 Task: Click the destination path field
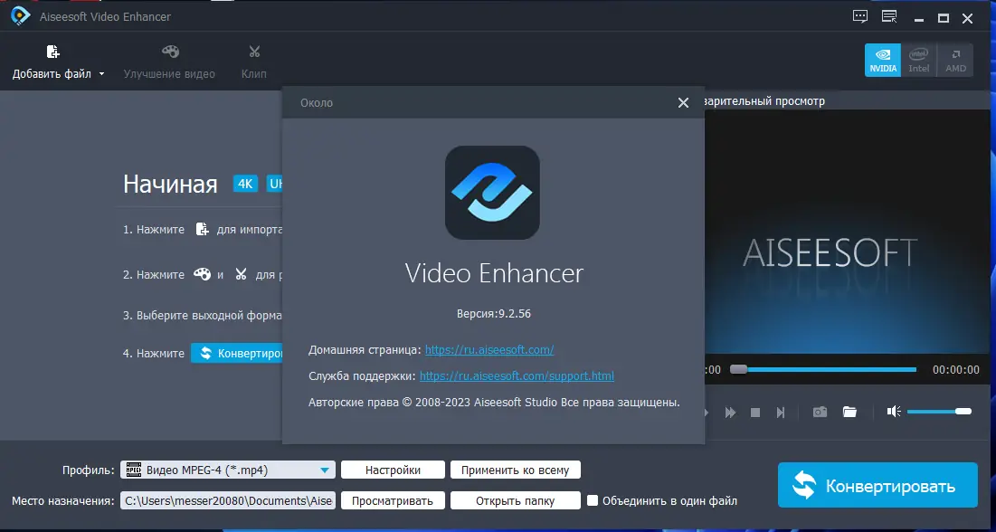click(x=227, y=501)
